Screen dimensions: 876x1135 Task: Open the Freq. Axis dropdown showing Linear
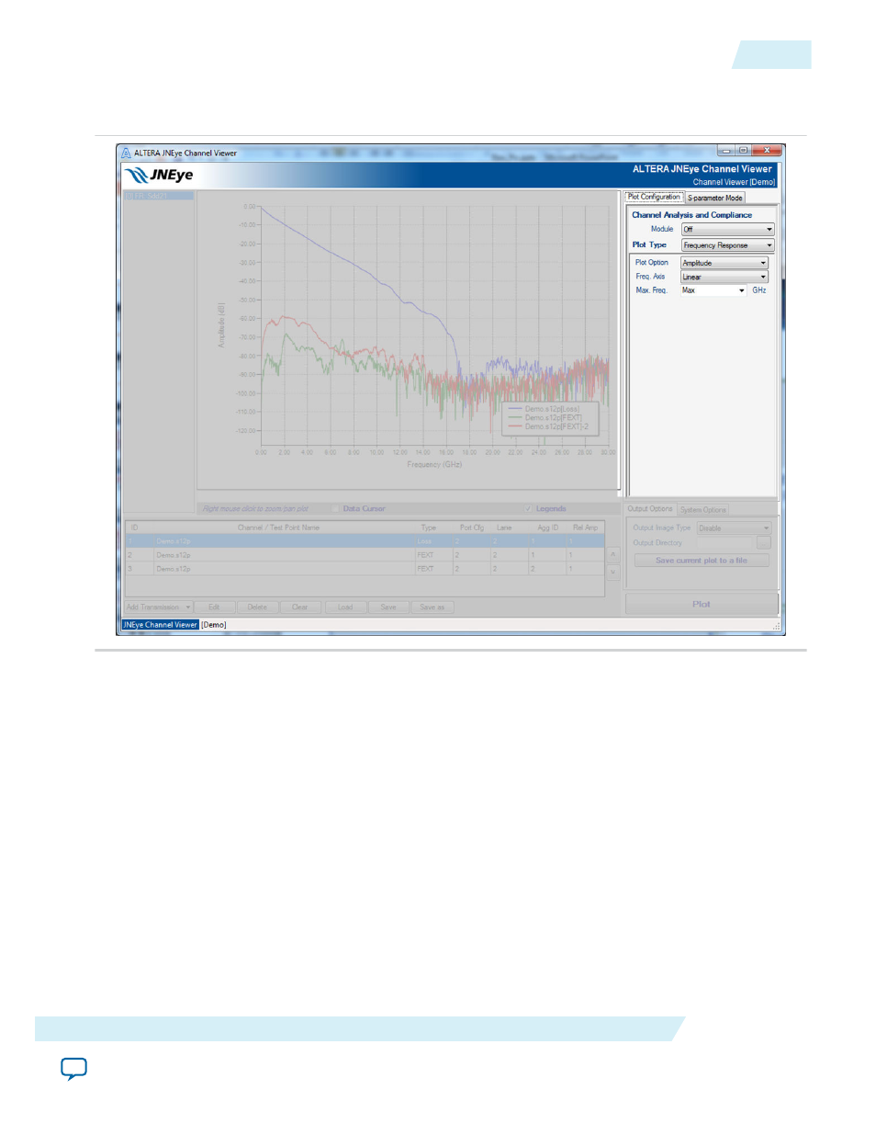click(x=724, y=277)
